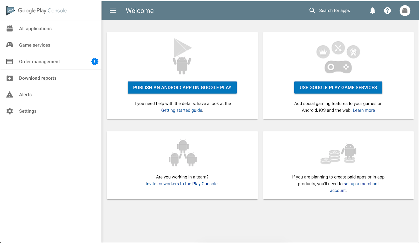Click the Android with coins illustration
This screenshot has height=243, width=419.
point(338,154)
